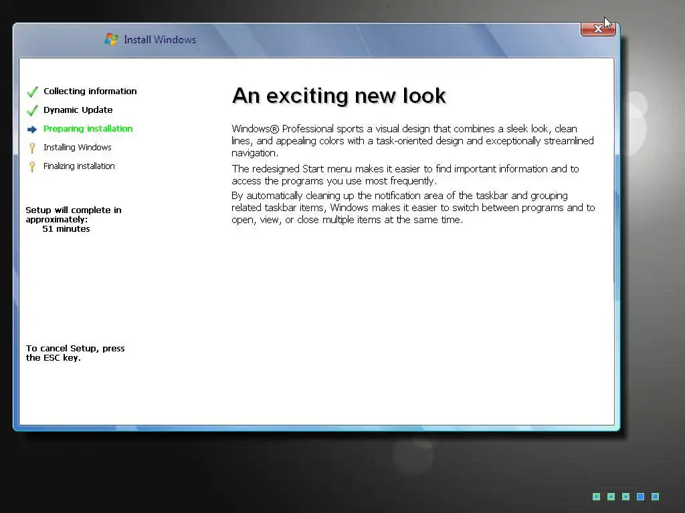Click the third green progress square
The height and width of the screenshot is (513, 685).
pos(625,496)
